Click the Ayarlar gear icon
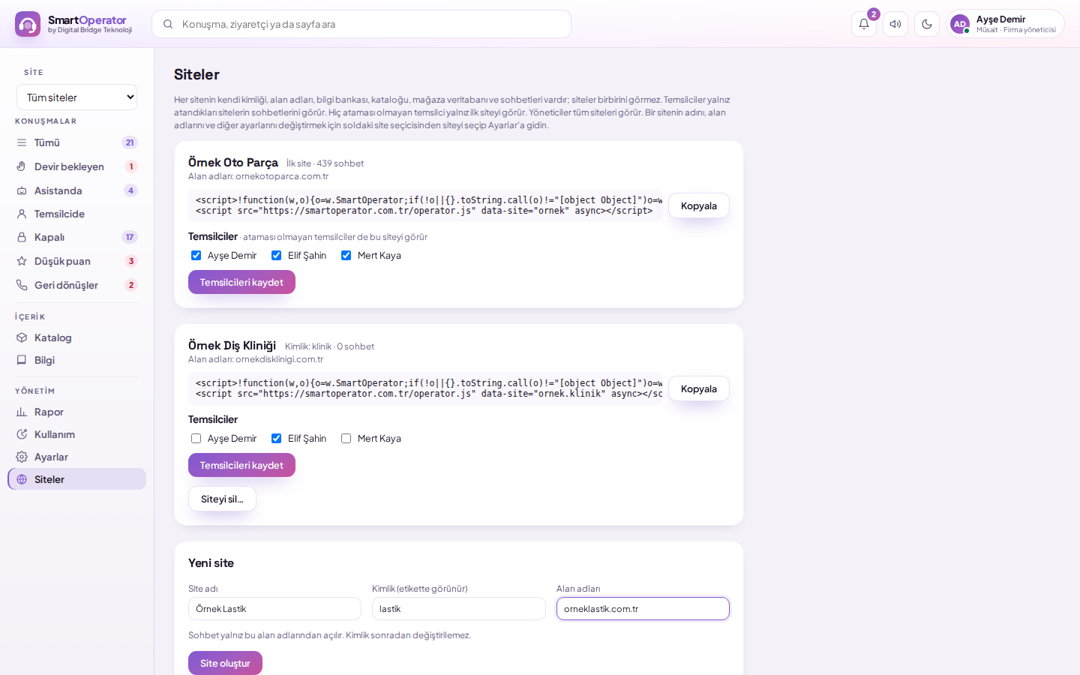The image size is (1080, 675). [22, 457]
